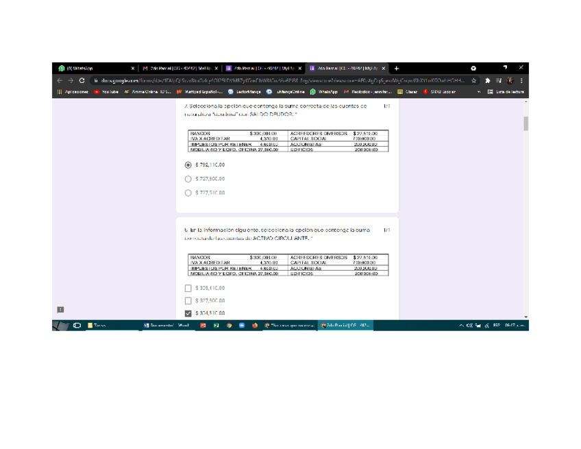The height and width of the screenshot is (449, 581).
Task: Uncheck the $ 304,310.00 checkbox
Action: [188, 313]
